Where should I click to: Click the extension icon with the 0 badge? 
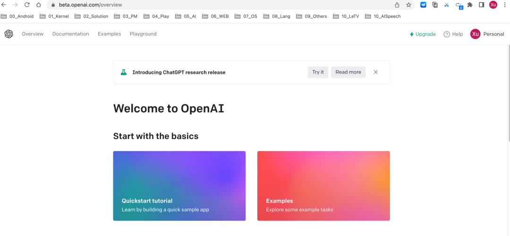point(459,6)
